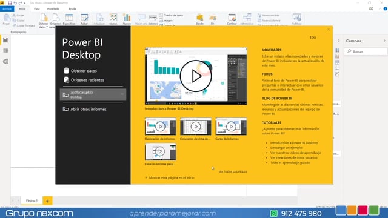Image resolution: width=388 pixels, height=218 pixels.
Task: Click Ver nuestros vídeos de aprendizaje link
Action: [295, 153]
